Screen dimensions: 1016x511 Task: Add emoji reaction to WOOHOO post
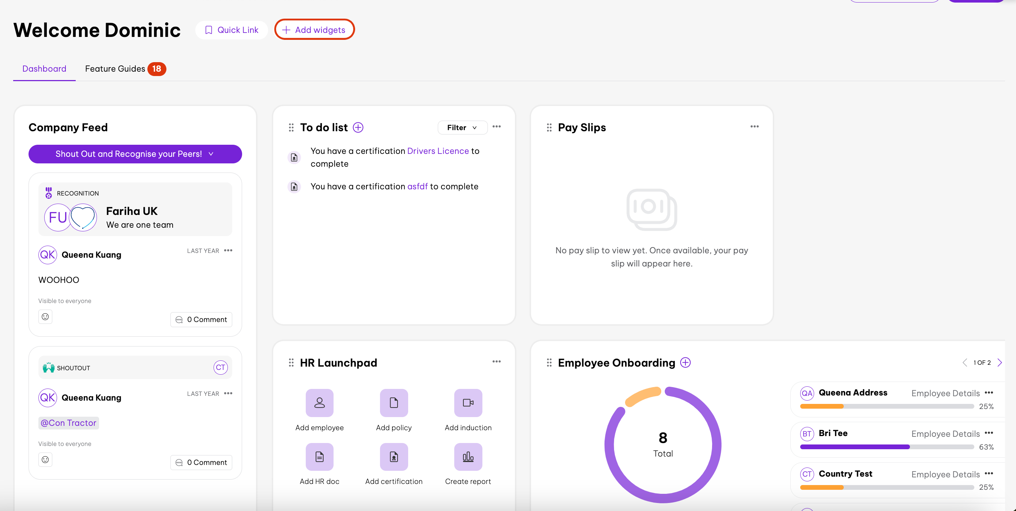(x=45, y=317)
